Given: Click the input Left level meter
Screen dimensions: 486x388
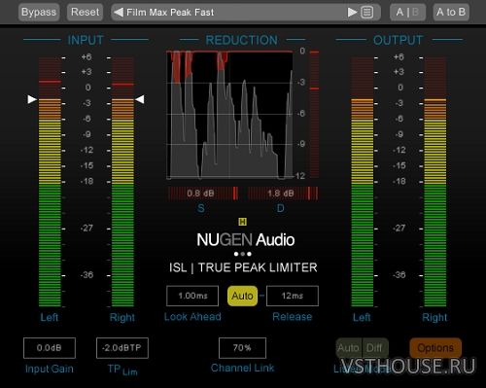Looking at the screenshot, I should coord(50,182).
